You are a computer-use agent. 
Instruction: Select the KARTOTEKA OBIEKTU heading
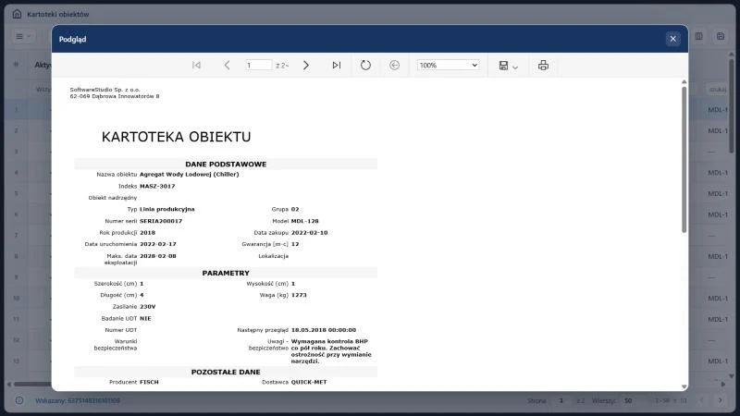click(176, 137)
